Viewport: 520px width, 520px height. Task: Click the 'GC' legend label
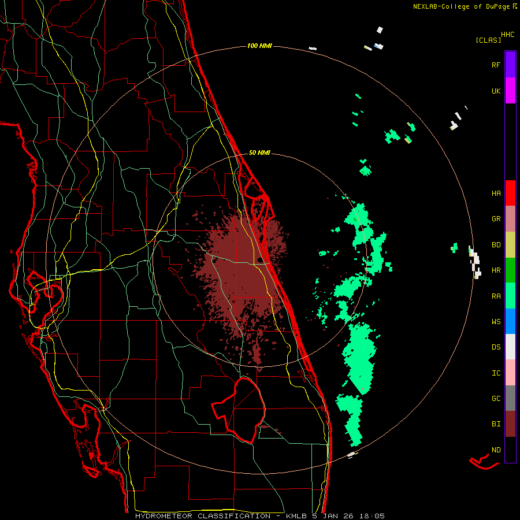496,399
